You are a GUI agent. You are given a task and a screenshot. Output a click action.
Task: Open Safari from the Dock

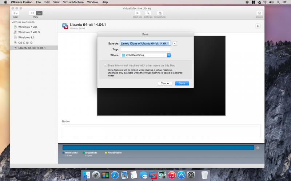pos(115,175)
